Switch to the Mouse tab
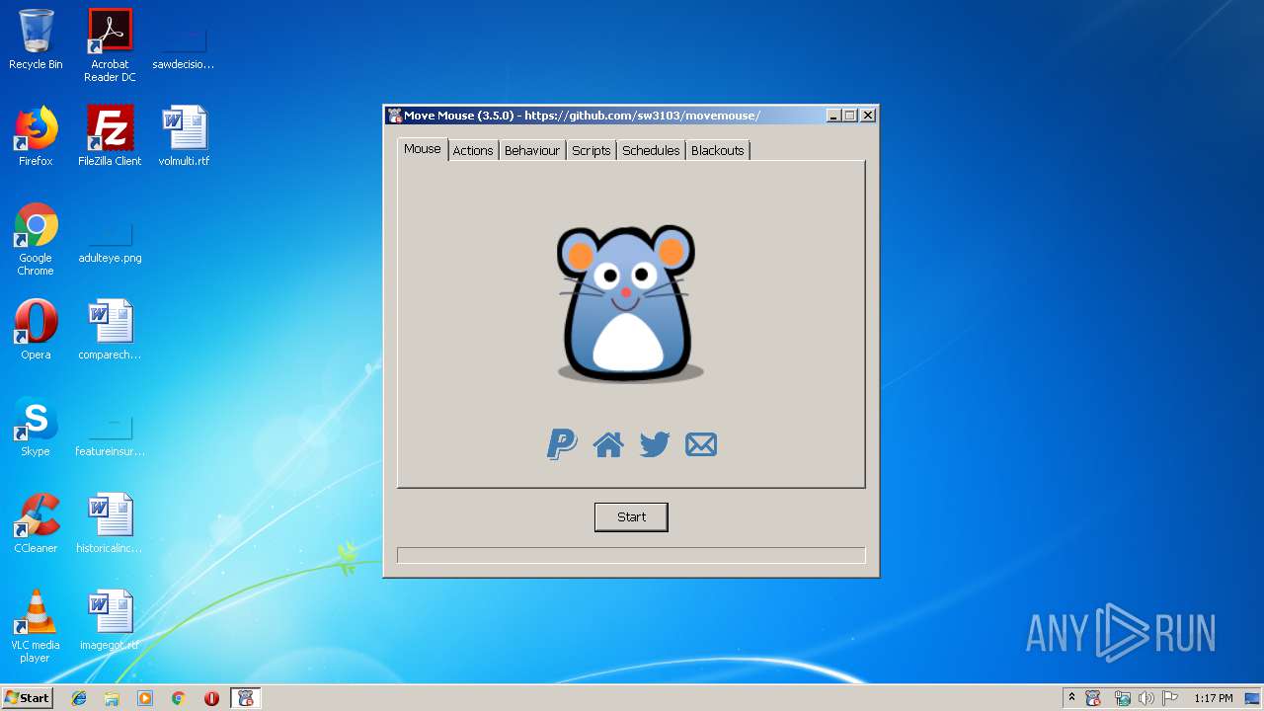The image size is (1264, 711). (423, 149)
